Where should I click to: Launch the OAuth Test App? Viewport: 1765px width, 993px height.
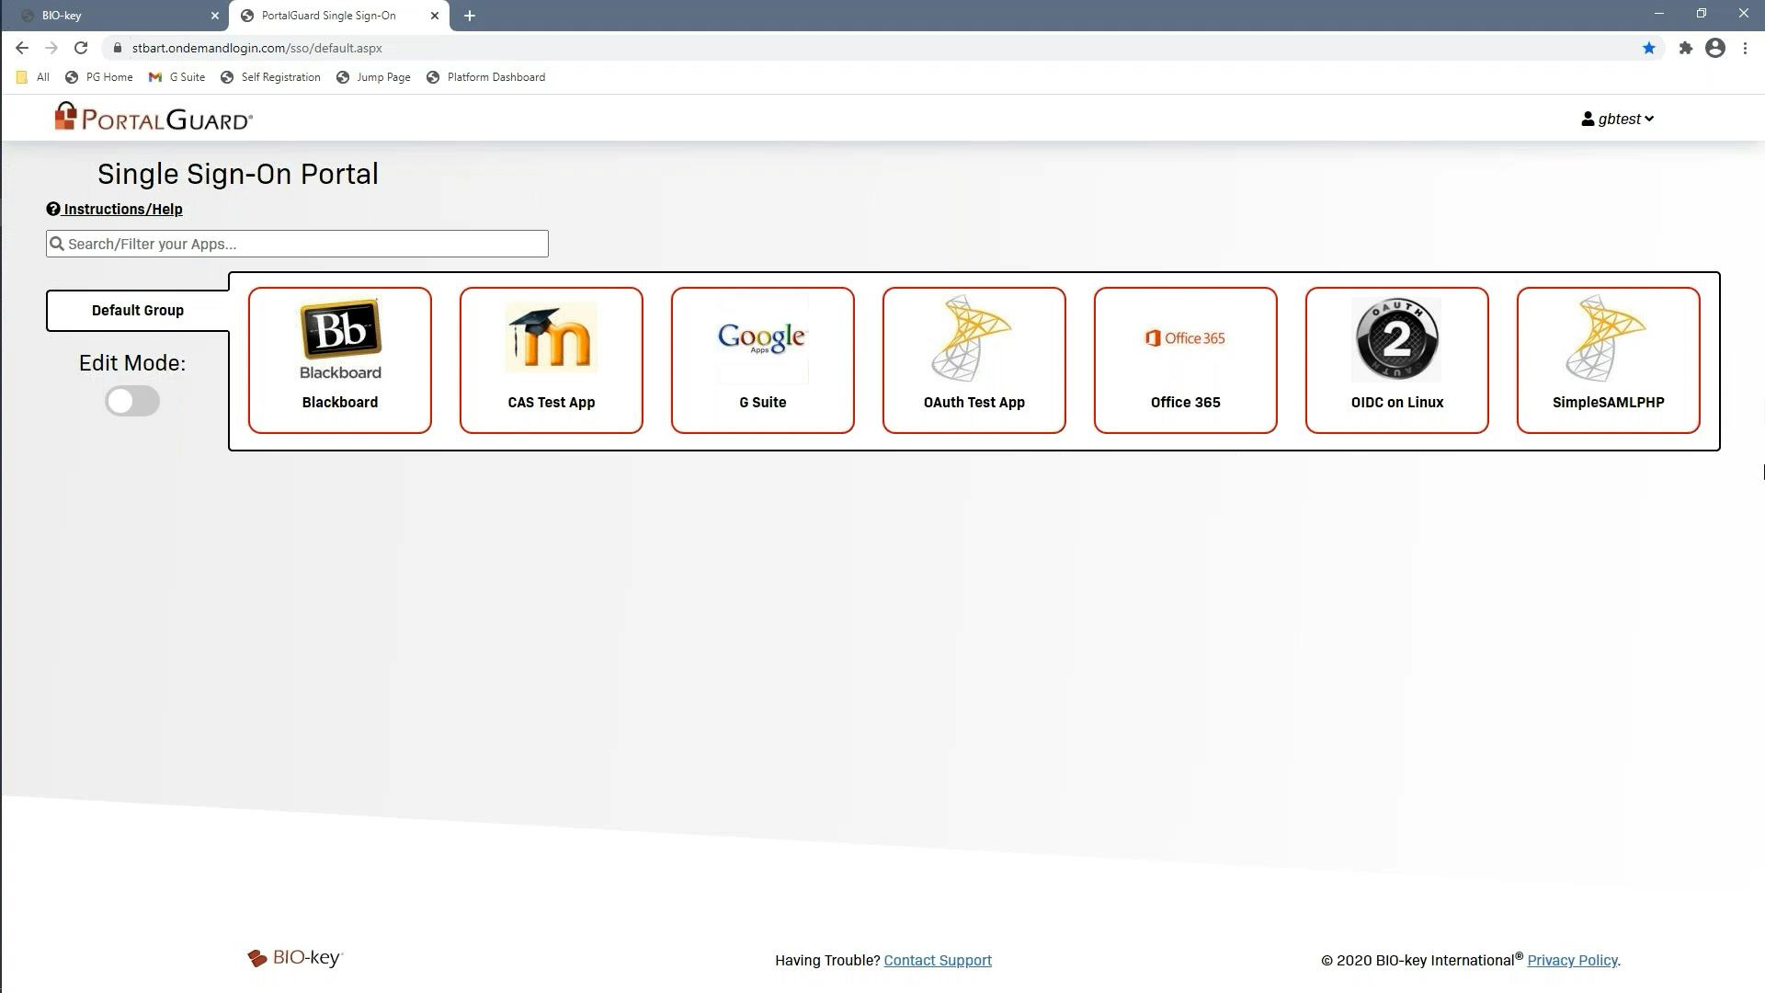(x=974, y=360)
